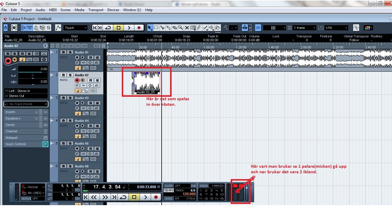
Task: Open the MIDI menu
Action: tap(53, 10)
